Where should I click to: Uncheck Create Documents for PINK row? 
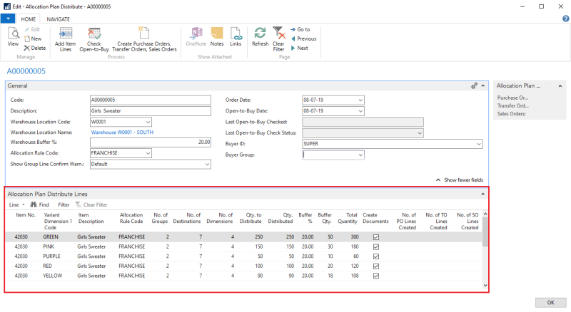[x=375, y=246]
